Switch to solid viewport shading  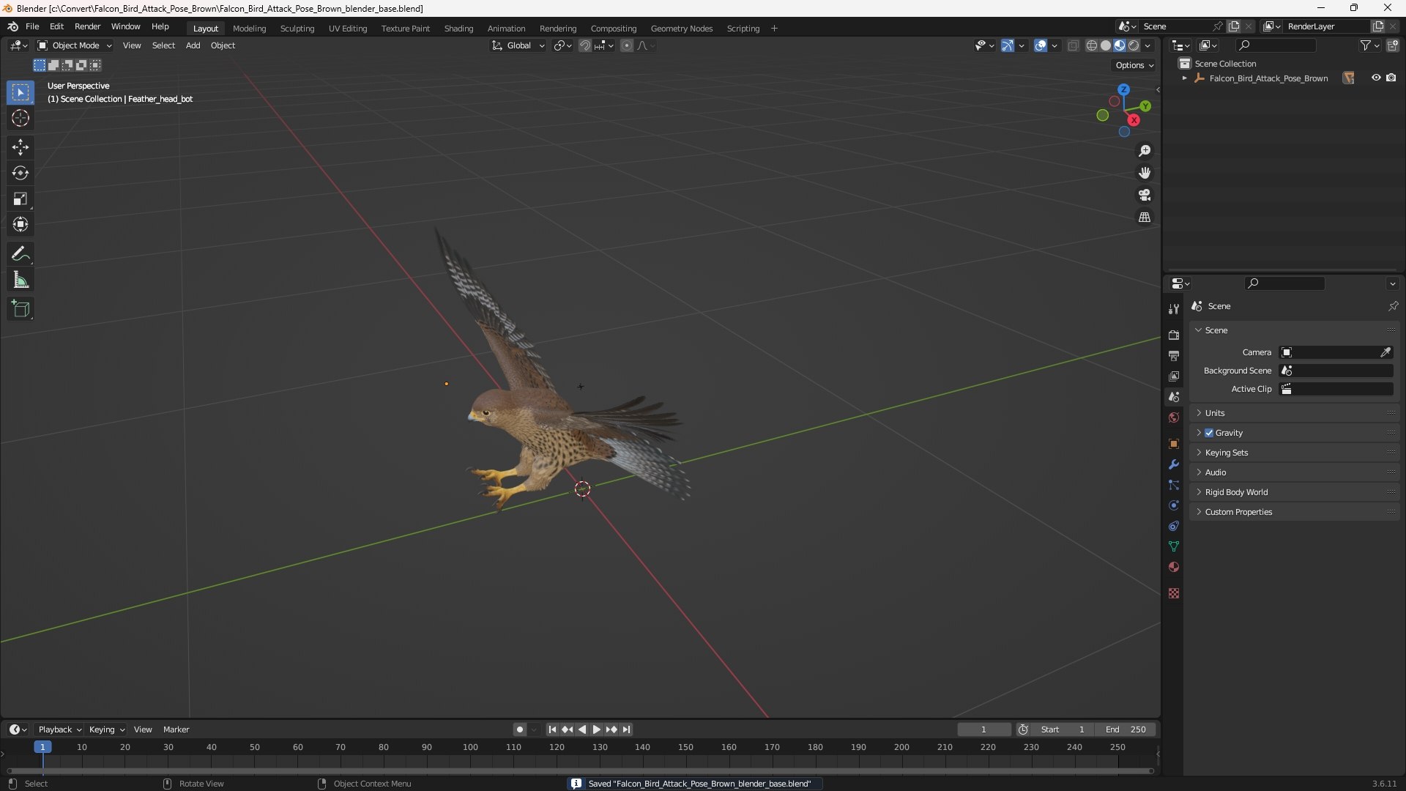(x=1106, y=45)
